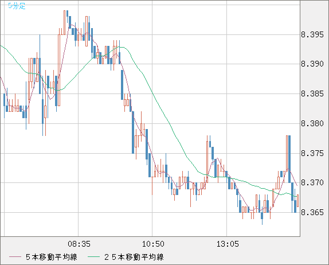Viewport: 329px width, 265px height.
Task: Click the green 25-period moving average legend swatch
Action: coord(93,257)
